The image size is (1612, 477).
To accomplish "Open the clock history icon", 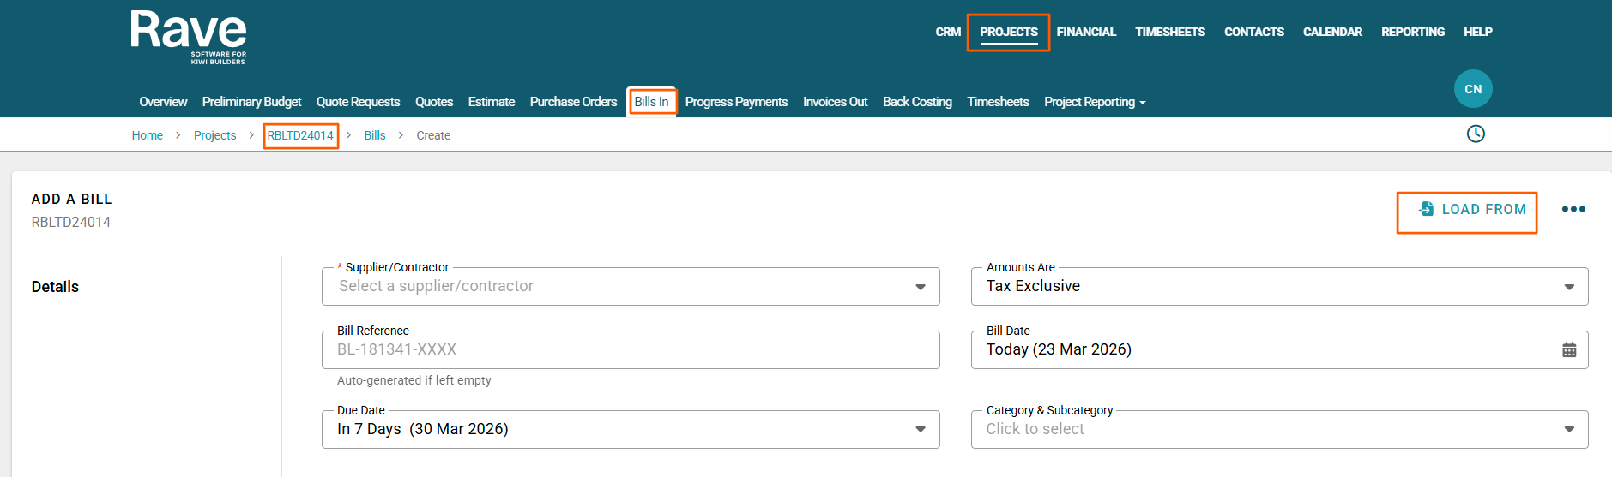I will pyautogui.click(x=1476, y=134).
